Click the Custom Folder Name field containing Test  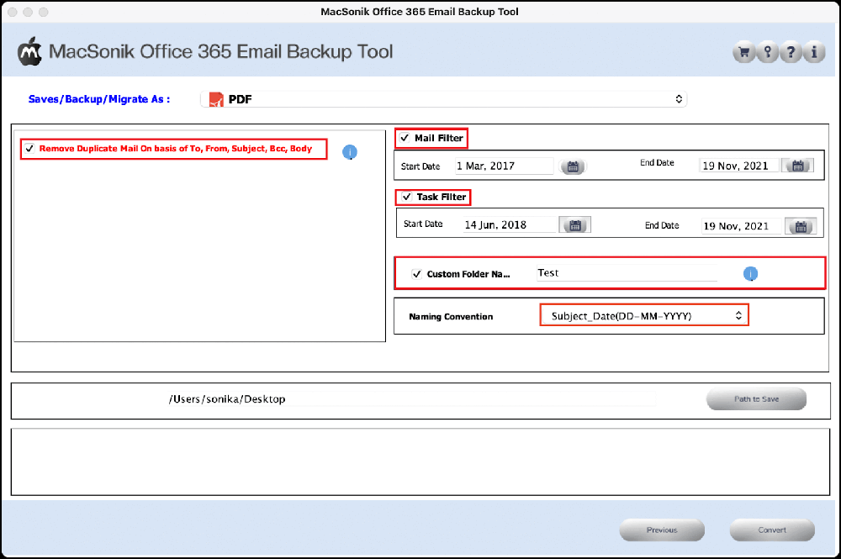pyautogui.click(x=627, y=273)
